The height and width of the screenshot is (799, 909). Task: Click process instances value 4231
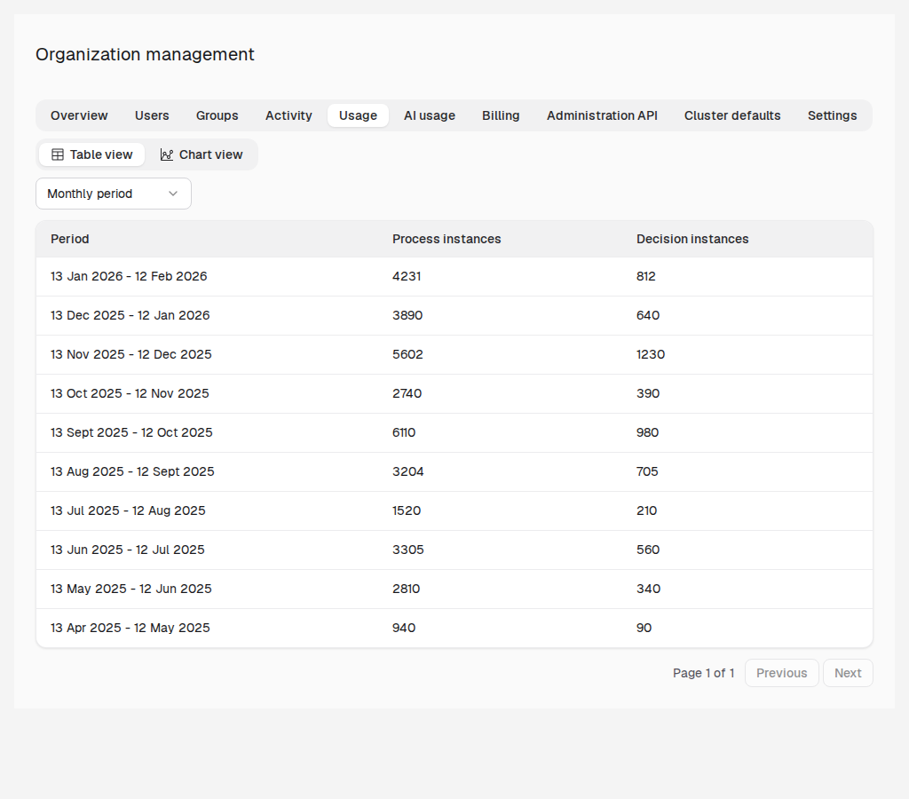pos(407,277)
